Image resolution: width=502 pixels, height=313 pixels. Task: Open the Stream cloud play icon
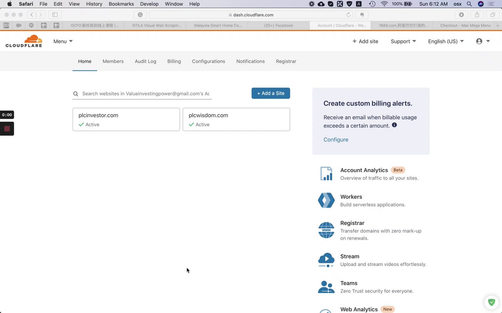click(x=326, y=260)
